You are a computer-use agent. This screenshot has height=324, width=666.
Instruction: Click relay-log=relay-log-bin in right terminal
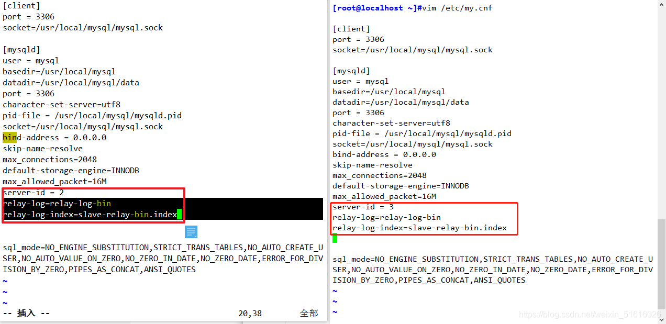tap(386, 217)
